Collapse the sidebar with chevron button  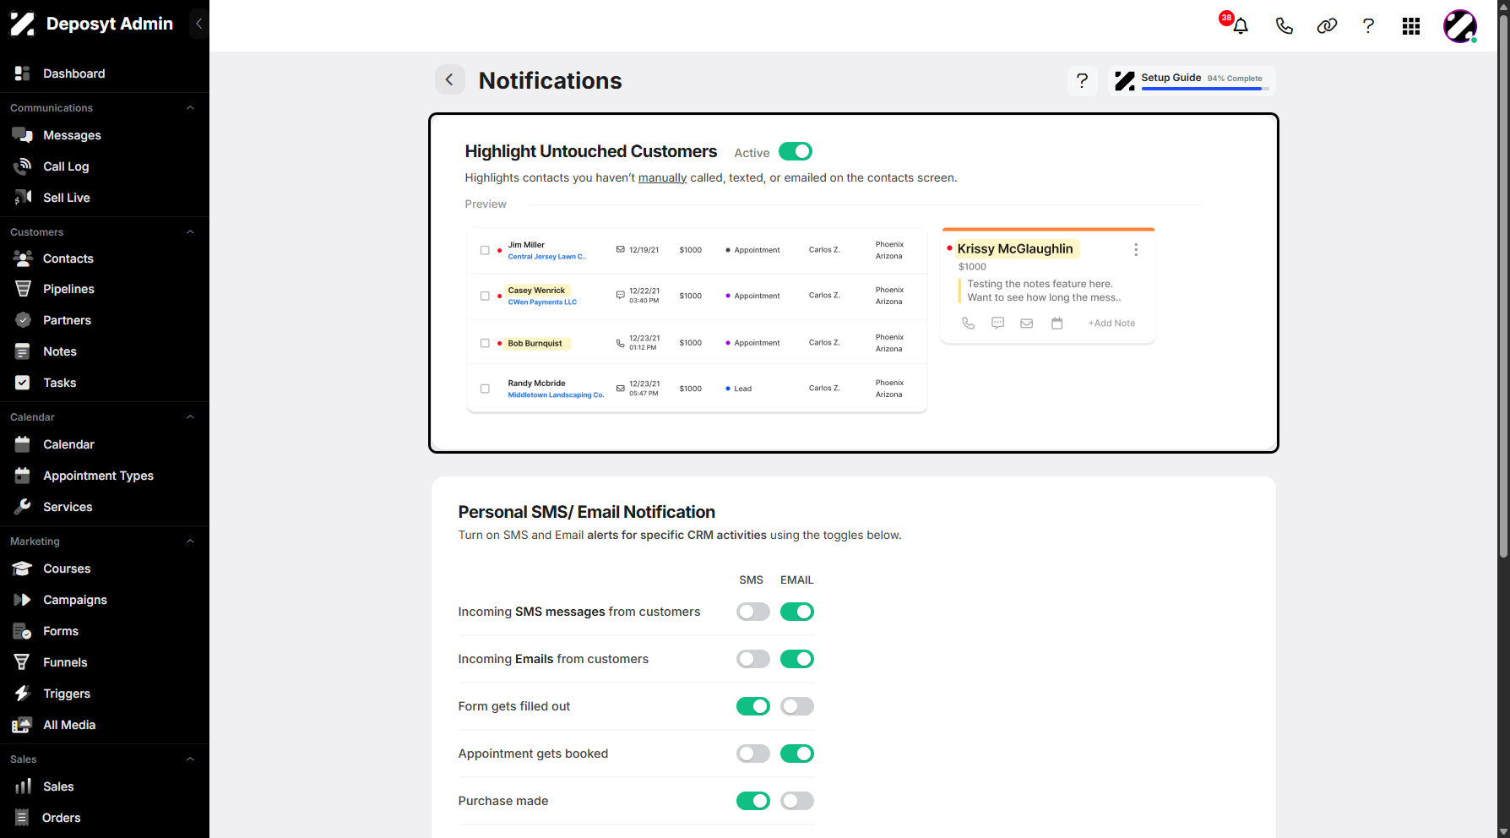point(199,24)
